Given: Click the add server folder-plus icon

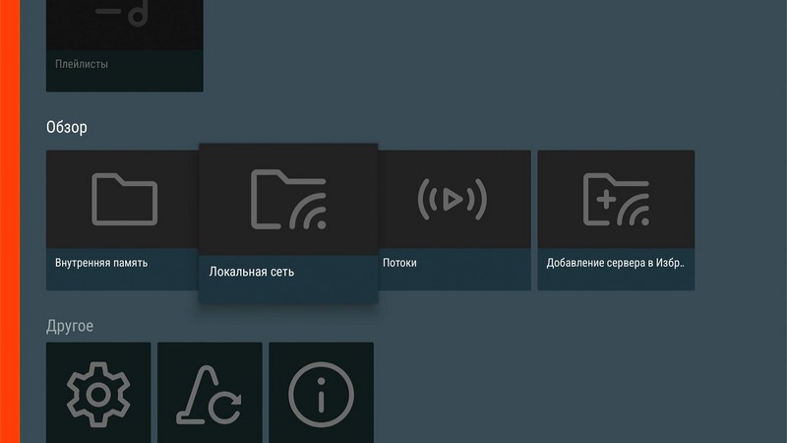Looking at the screenshot, I should pos(616,200).
